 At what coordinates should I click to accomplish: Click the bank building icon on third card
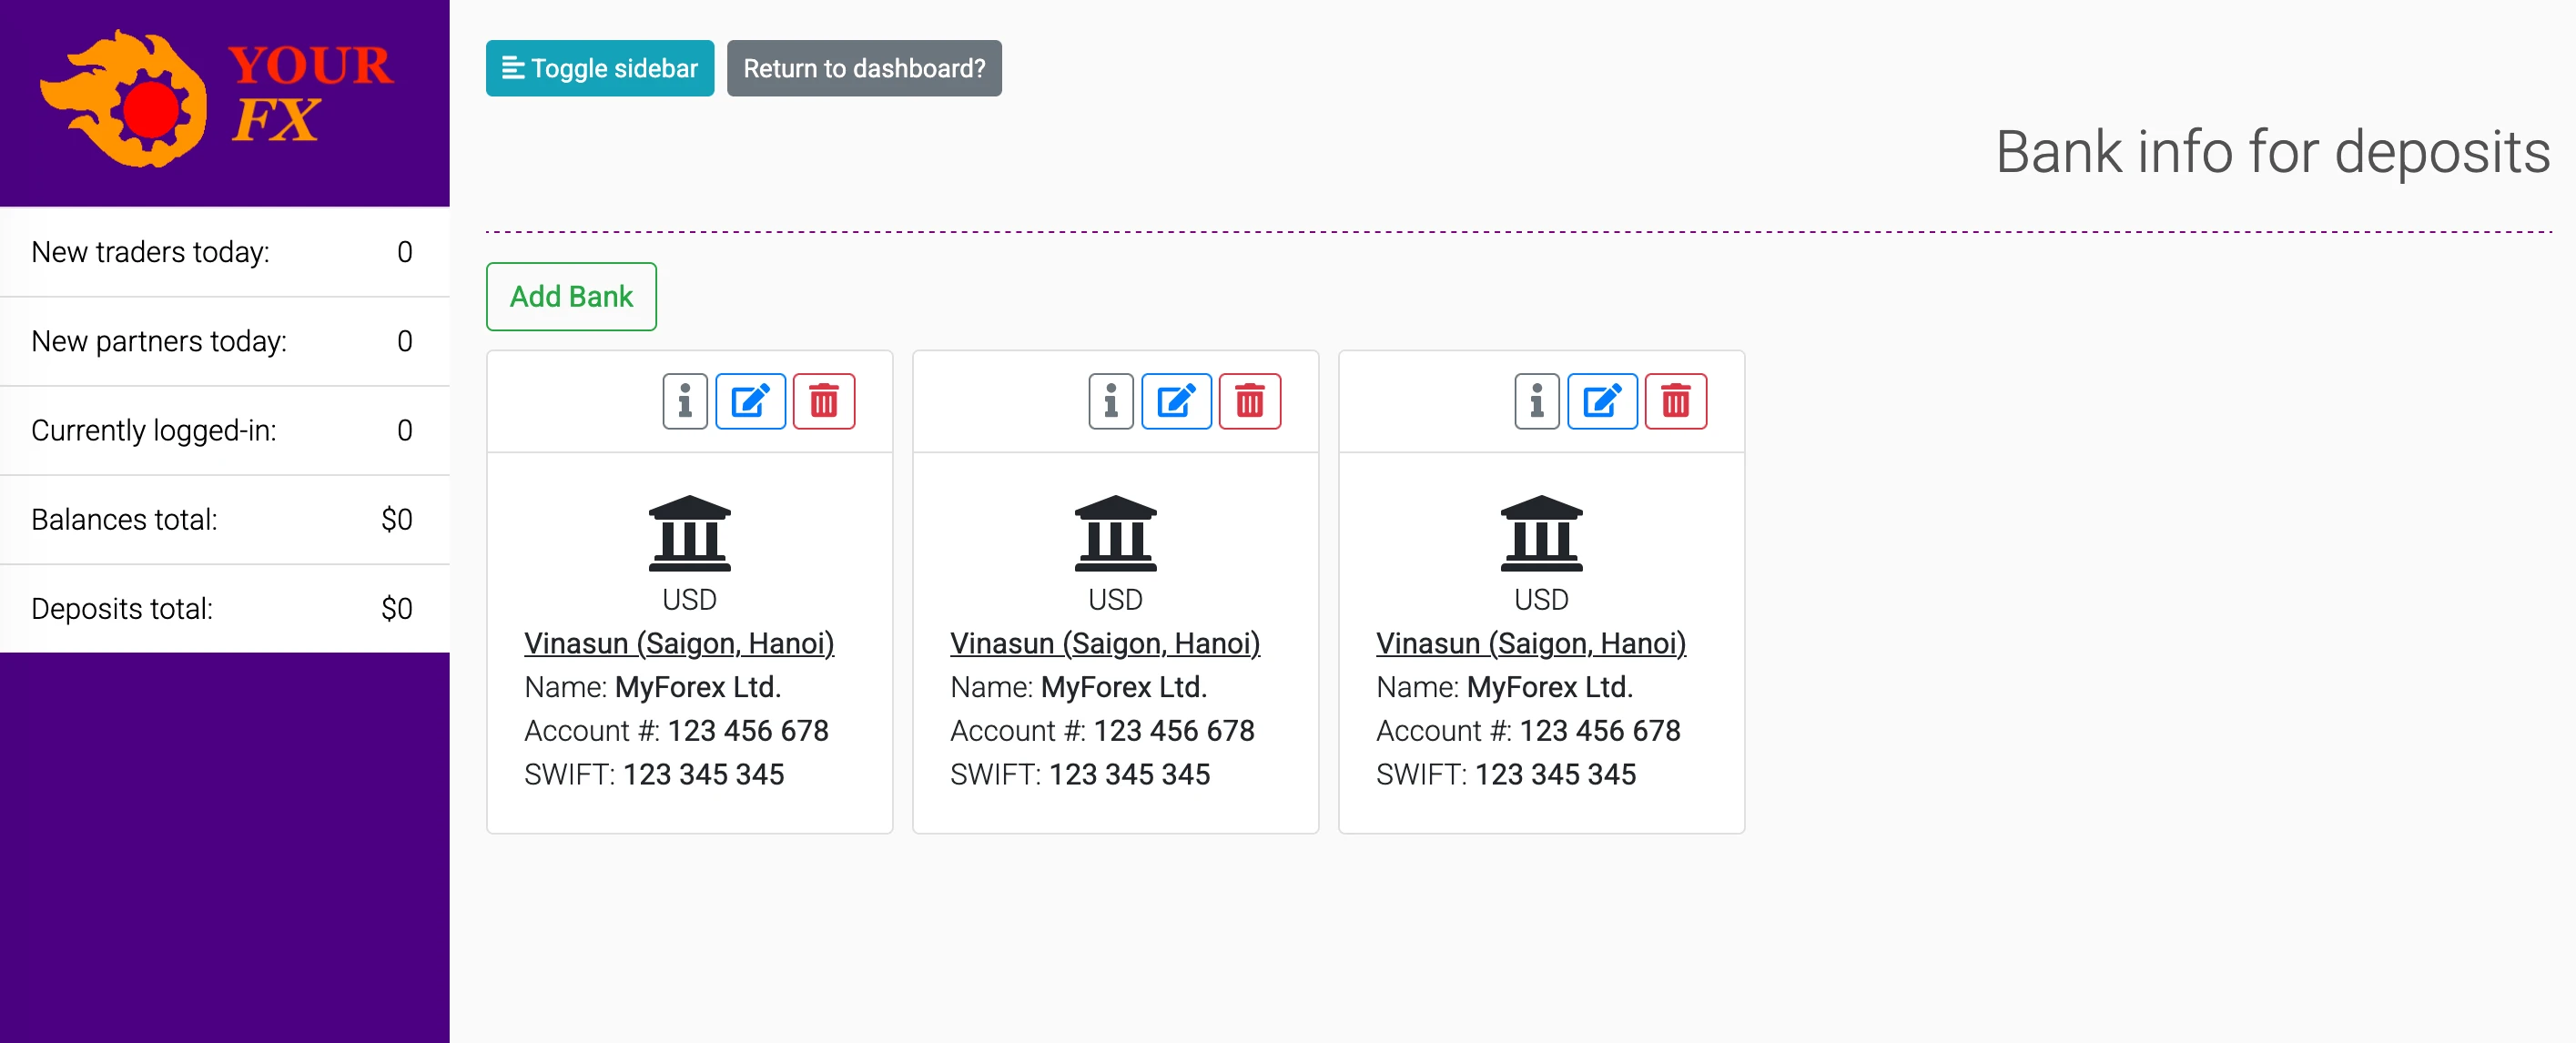tap(1541, 533)
